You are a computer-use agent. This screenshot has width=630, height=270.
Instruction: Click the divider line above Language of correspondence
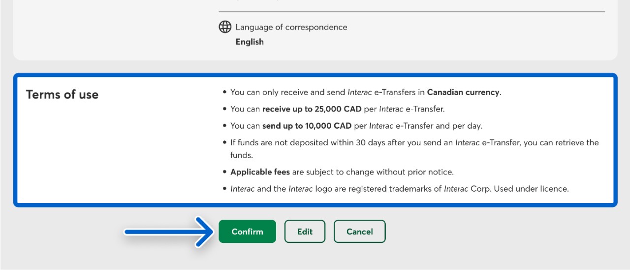411,11
